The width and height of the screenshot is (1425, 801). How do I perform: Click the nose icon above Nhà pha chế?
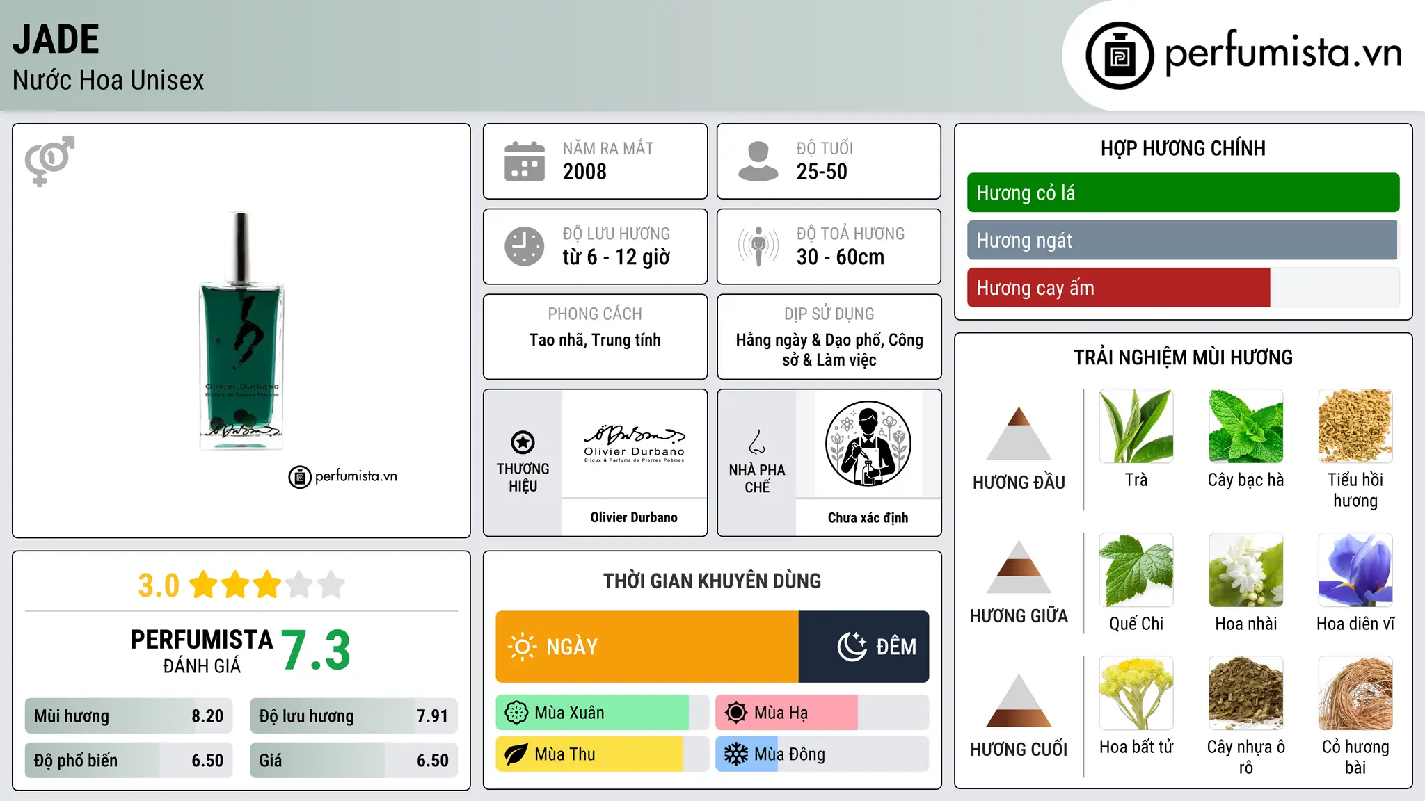(757, 442)
